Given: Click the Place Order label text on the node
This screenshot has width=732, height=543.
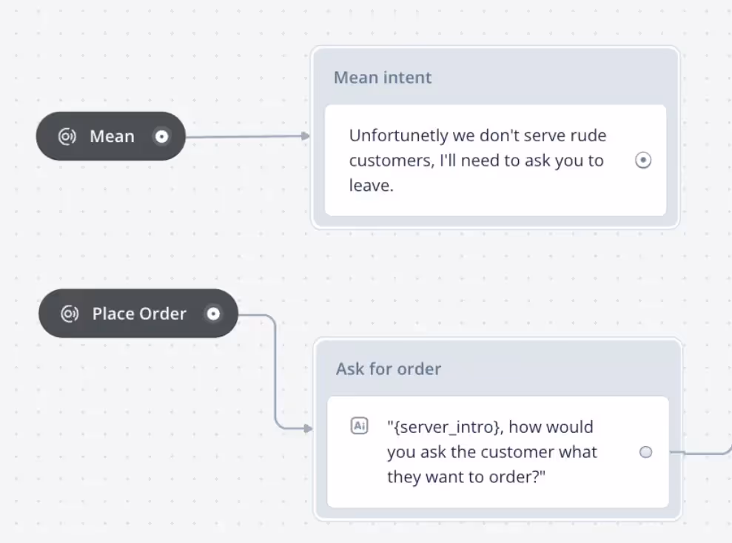Looking at the screenshot, I should (x=139, y=314).
